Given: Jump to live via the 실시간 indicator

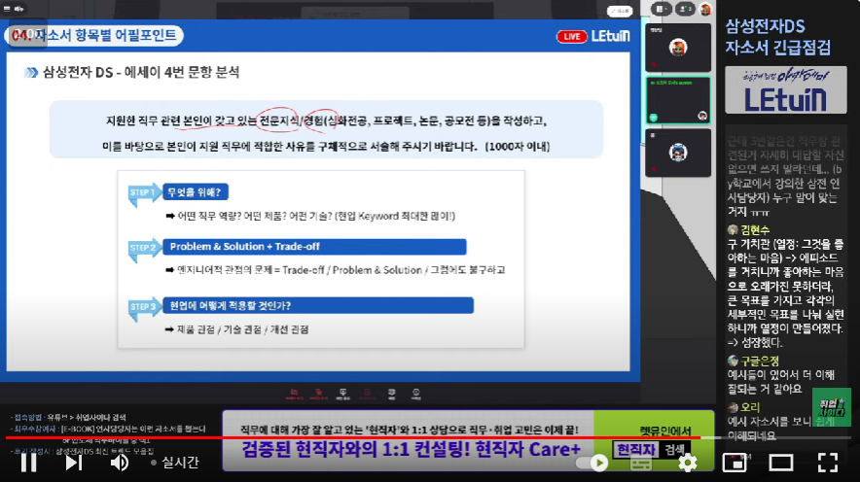Looking at the screenshot, I should click(x=175, y=463).
